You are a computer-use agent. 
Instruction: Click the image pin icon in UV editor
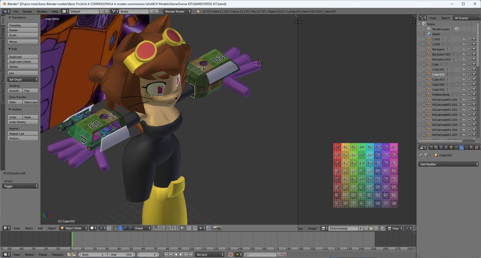tap(382, 228)
